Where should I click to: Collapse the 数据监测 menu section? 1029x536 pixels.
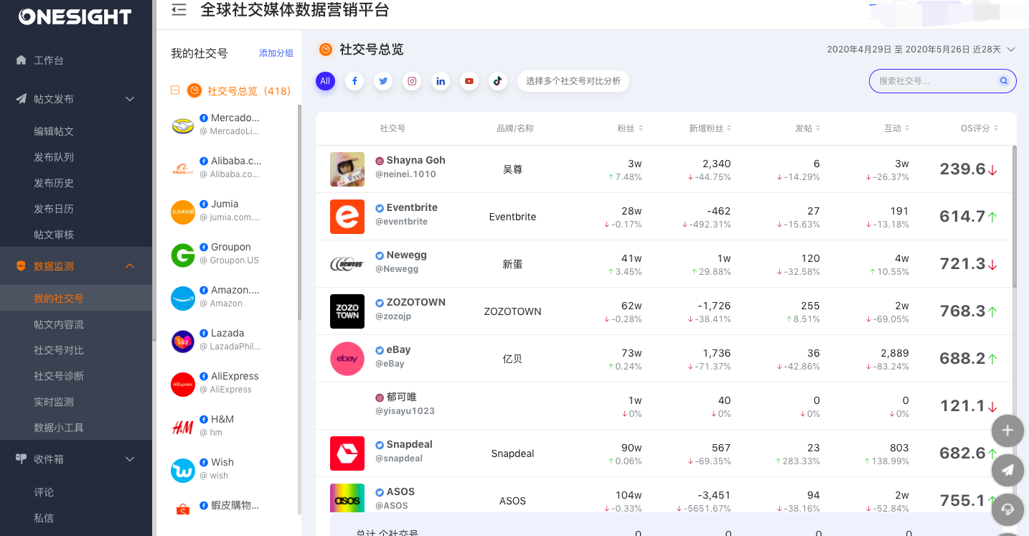point(130,266)
